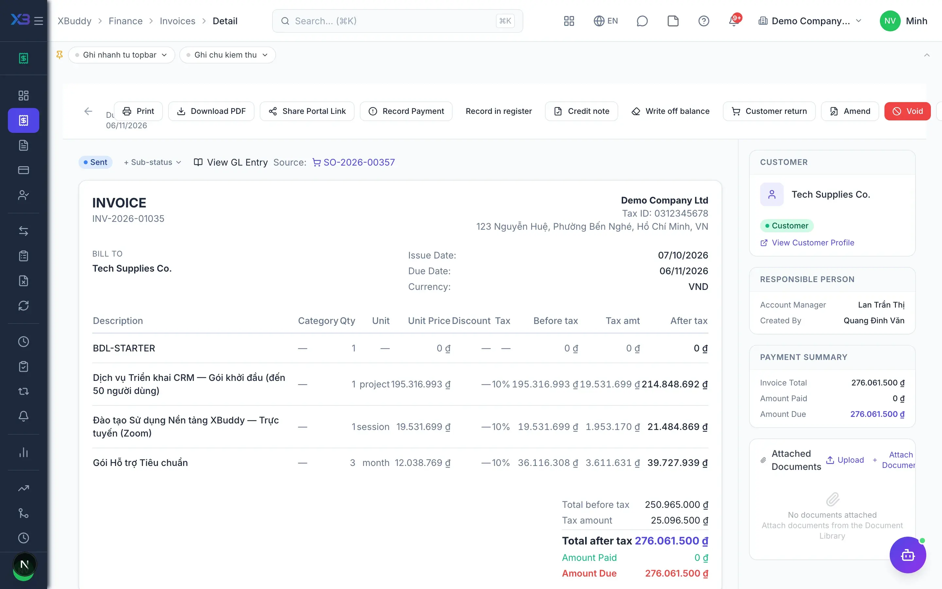
Task: Focus the Search field
Action: [x=397, y=21]
